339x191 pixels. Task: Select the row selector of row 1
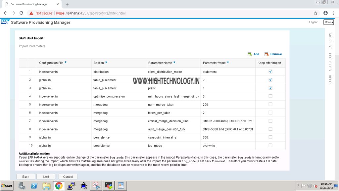pyautogui.click(x=23, y=72)
